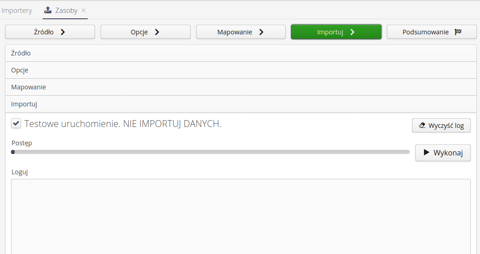The width and height of the screenshot is (480, 254).
Task: Go to the Opcje wizard step
Action: click(146, 32)
